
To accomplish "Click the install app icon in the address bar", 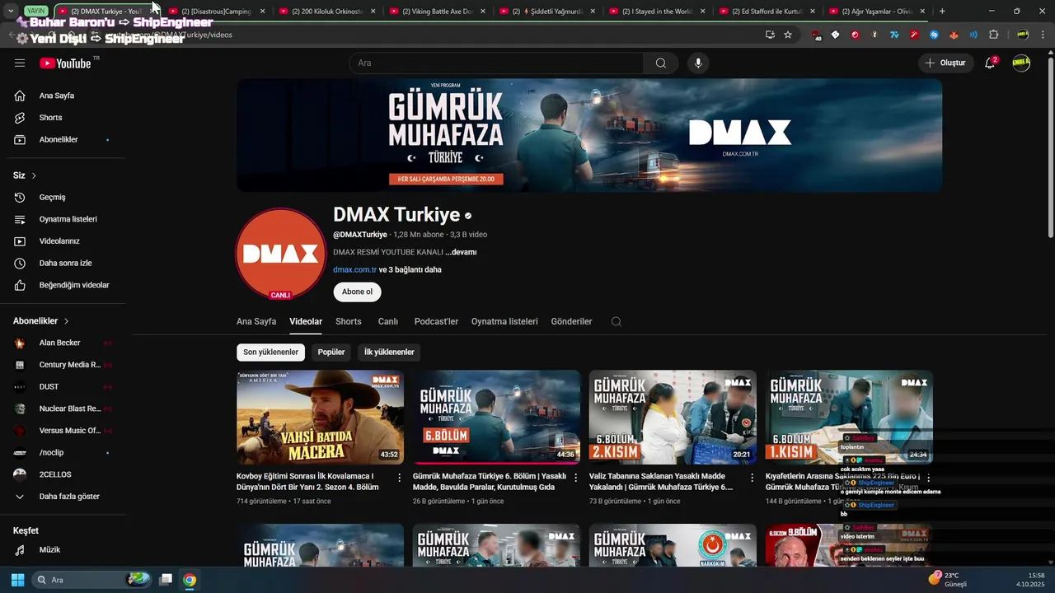I will pos(770,35).
